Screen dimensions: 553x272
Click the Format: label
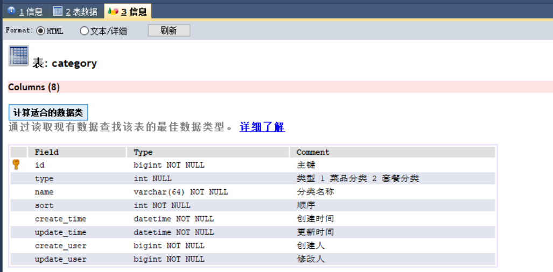[19, 31]
